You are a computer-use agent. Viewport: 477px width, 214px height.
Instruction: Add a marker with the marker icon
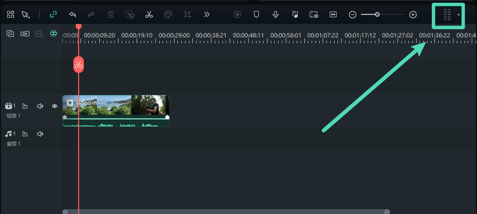(x=256, y=15)
